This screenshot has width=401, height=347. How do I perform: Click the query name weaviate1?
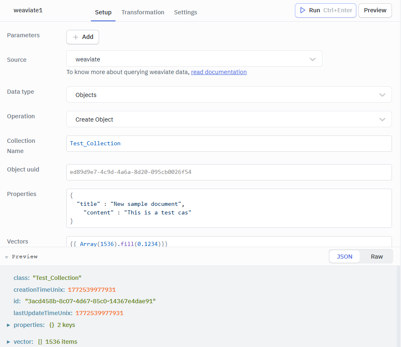[28, 10]
